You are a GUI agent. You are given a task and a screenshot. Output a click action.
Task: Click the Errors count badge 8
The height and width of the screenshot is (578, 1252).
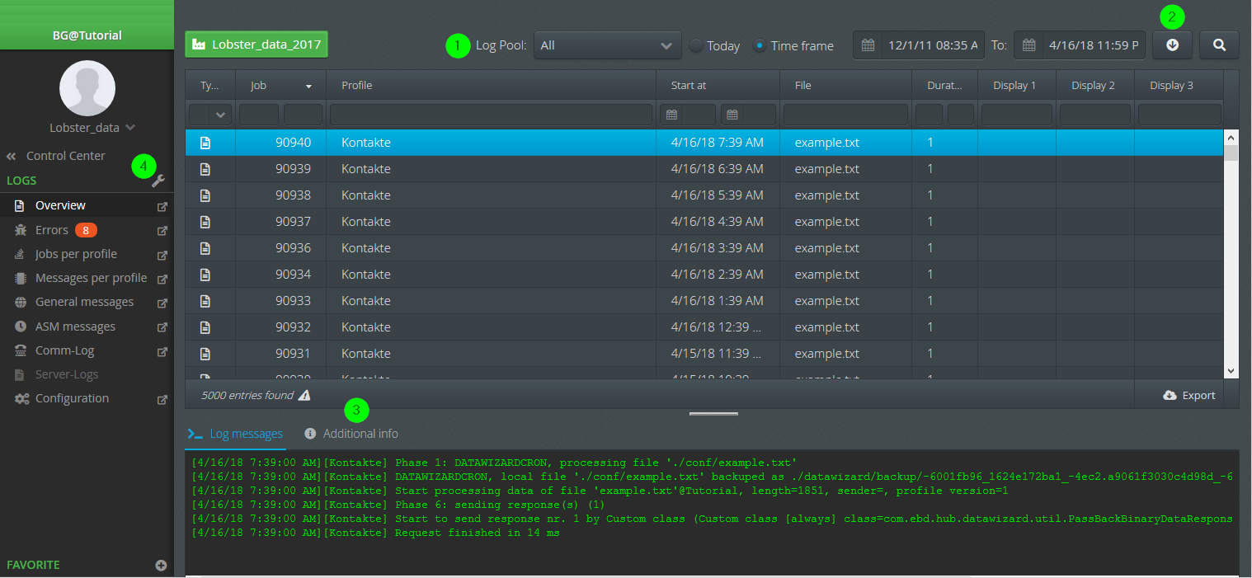point(86,230)
